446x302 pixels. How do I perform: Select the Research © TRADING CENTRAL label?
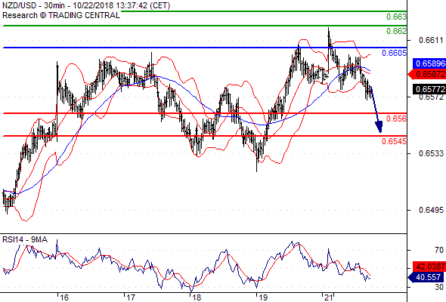click(61, 15)
